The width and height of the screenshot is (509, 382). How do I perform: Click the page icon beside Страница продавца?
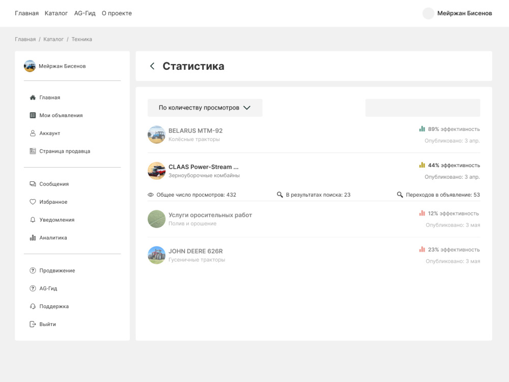click(33, 151)
